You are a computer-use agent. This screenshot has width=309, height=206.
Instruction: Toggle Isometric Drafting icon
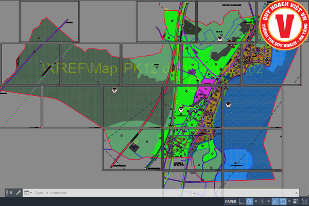pyautogui.click(x=262, y=201)
